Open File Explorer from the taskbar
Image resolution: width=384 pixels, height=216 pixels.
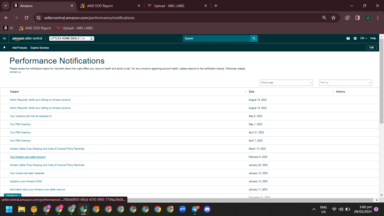(x=22, y=209)
